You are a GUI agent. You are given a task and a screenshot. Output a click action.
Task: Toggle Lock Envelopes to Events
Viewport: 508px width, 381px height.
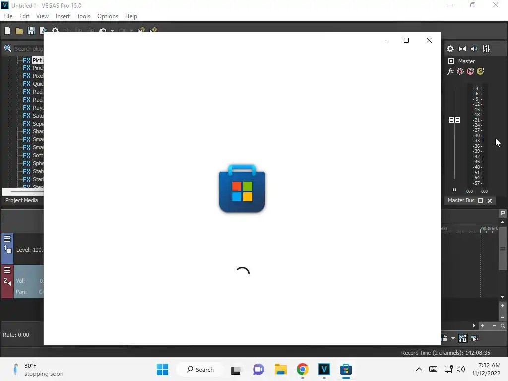coord(463,338)
